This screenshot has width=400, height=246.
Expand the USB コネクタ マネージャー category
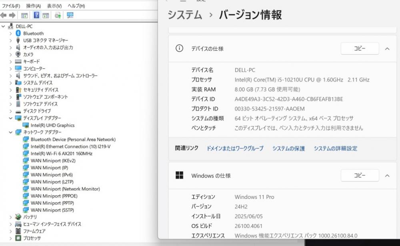(x=10, y=40)
